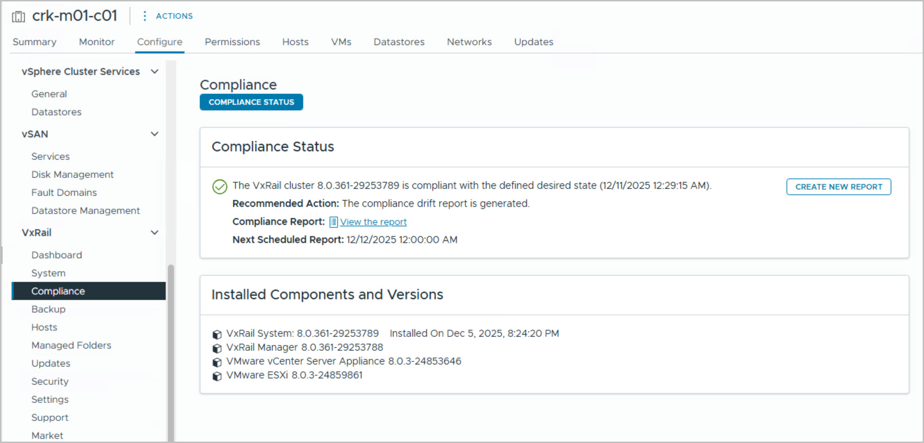Click the cluster icon beside crk-m01-c01
Image resolution: width=924 pixels, height=443 pixels.
tap(19, 17)
